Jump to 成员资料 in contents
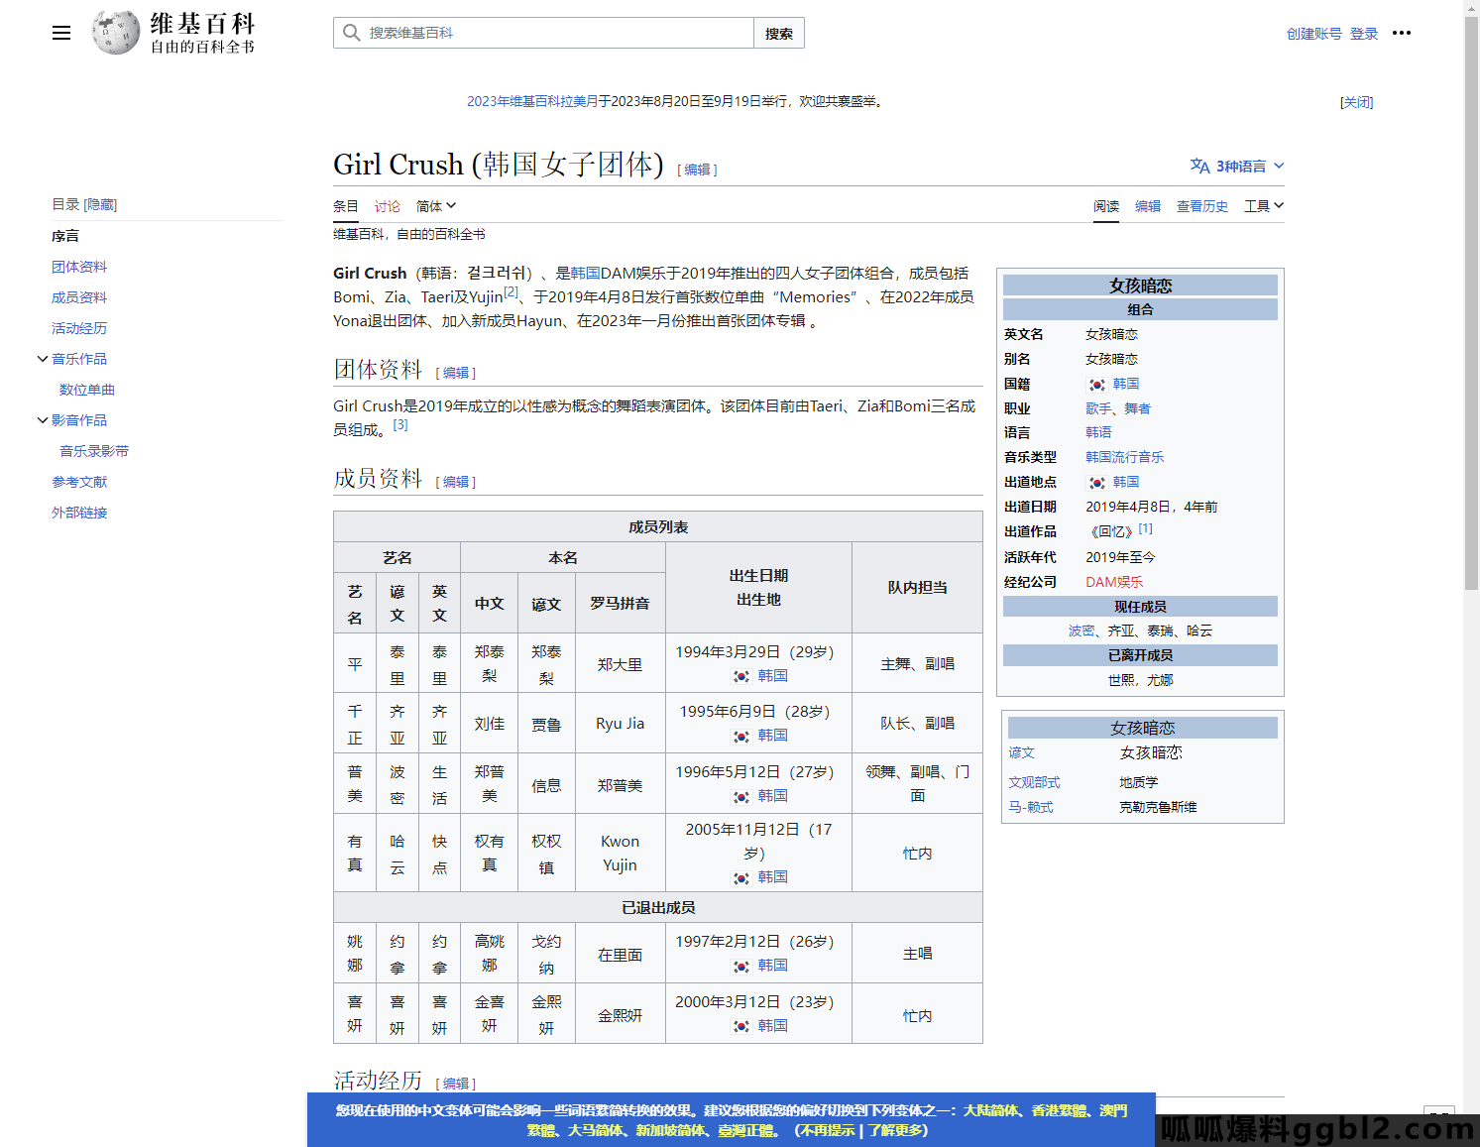 [79, 297]
